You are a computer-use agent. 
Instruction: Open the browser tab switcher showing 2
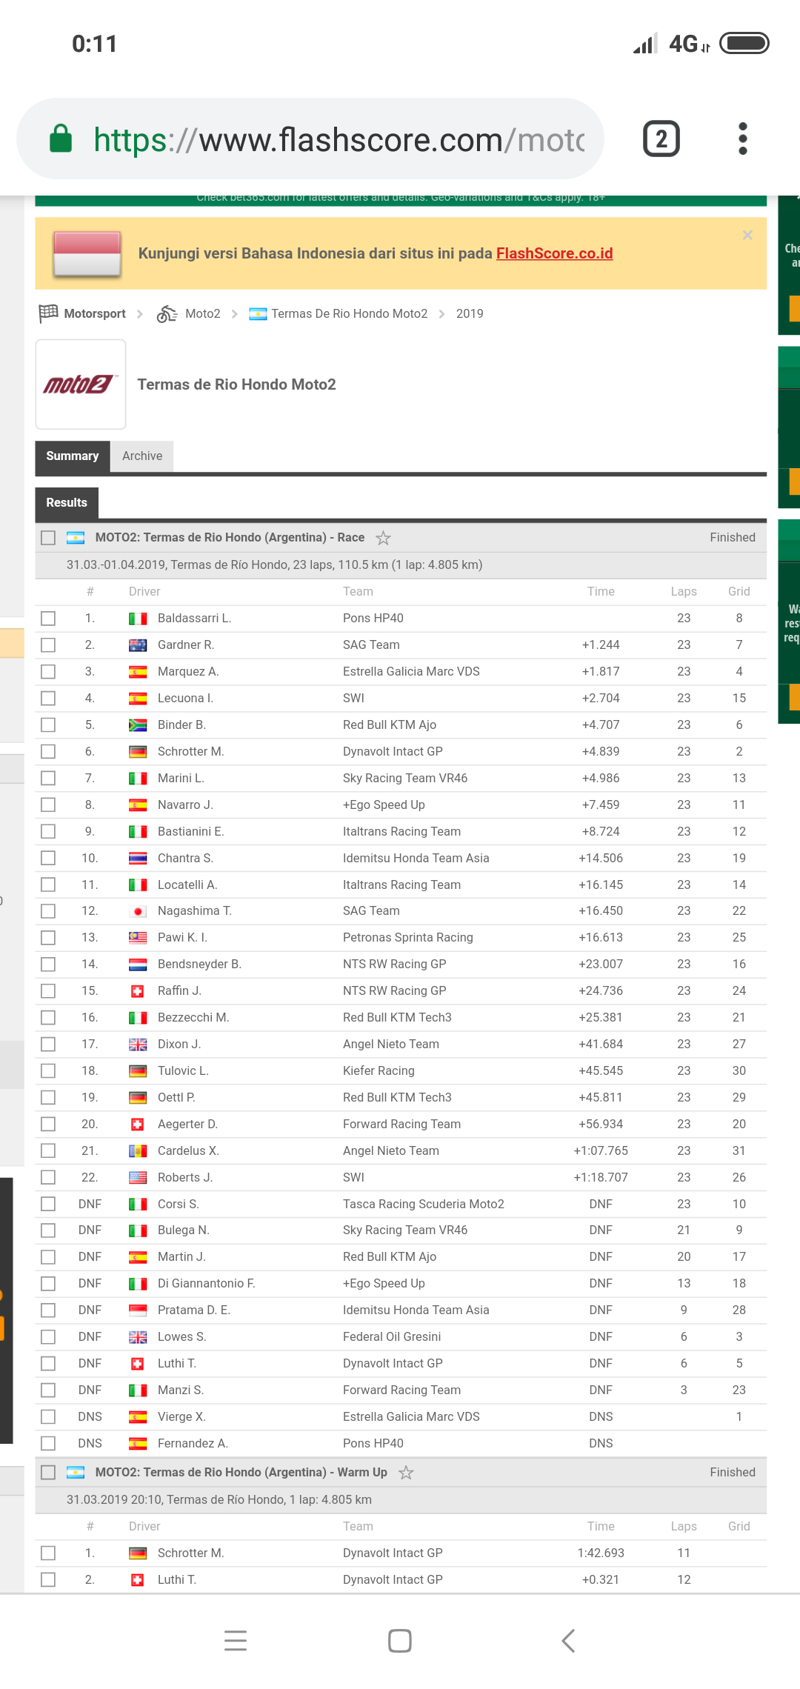661,139
